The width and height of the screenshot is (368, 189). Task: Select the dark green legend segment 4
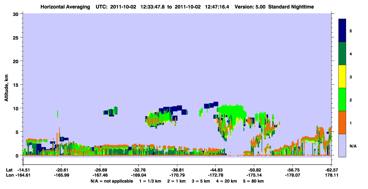[x=342, y=54]
